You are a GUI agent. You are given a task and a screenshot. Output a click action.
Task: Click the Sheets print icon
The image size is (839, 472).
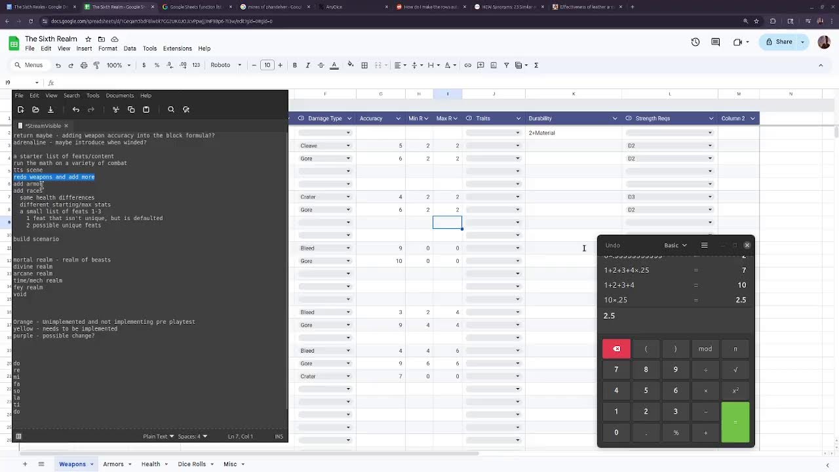pos(84,65)
